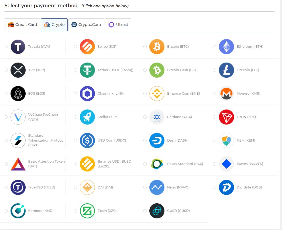The width and height of the screenshot is (282, 230).
Task: Click the Nano (NANO) logo
Action: (x=157, y=187)
